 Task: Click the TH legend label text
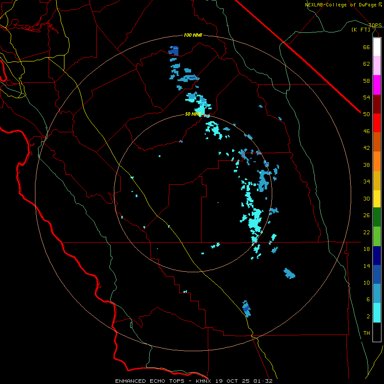point(367,333)
